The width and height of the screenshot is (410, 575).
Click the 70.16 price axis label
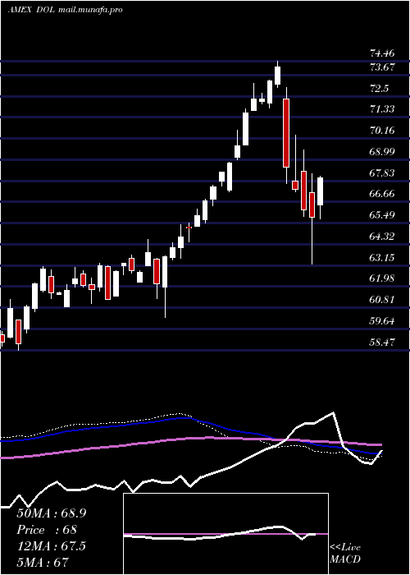point(382,131)
